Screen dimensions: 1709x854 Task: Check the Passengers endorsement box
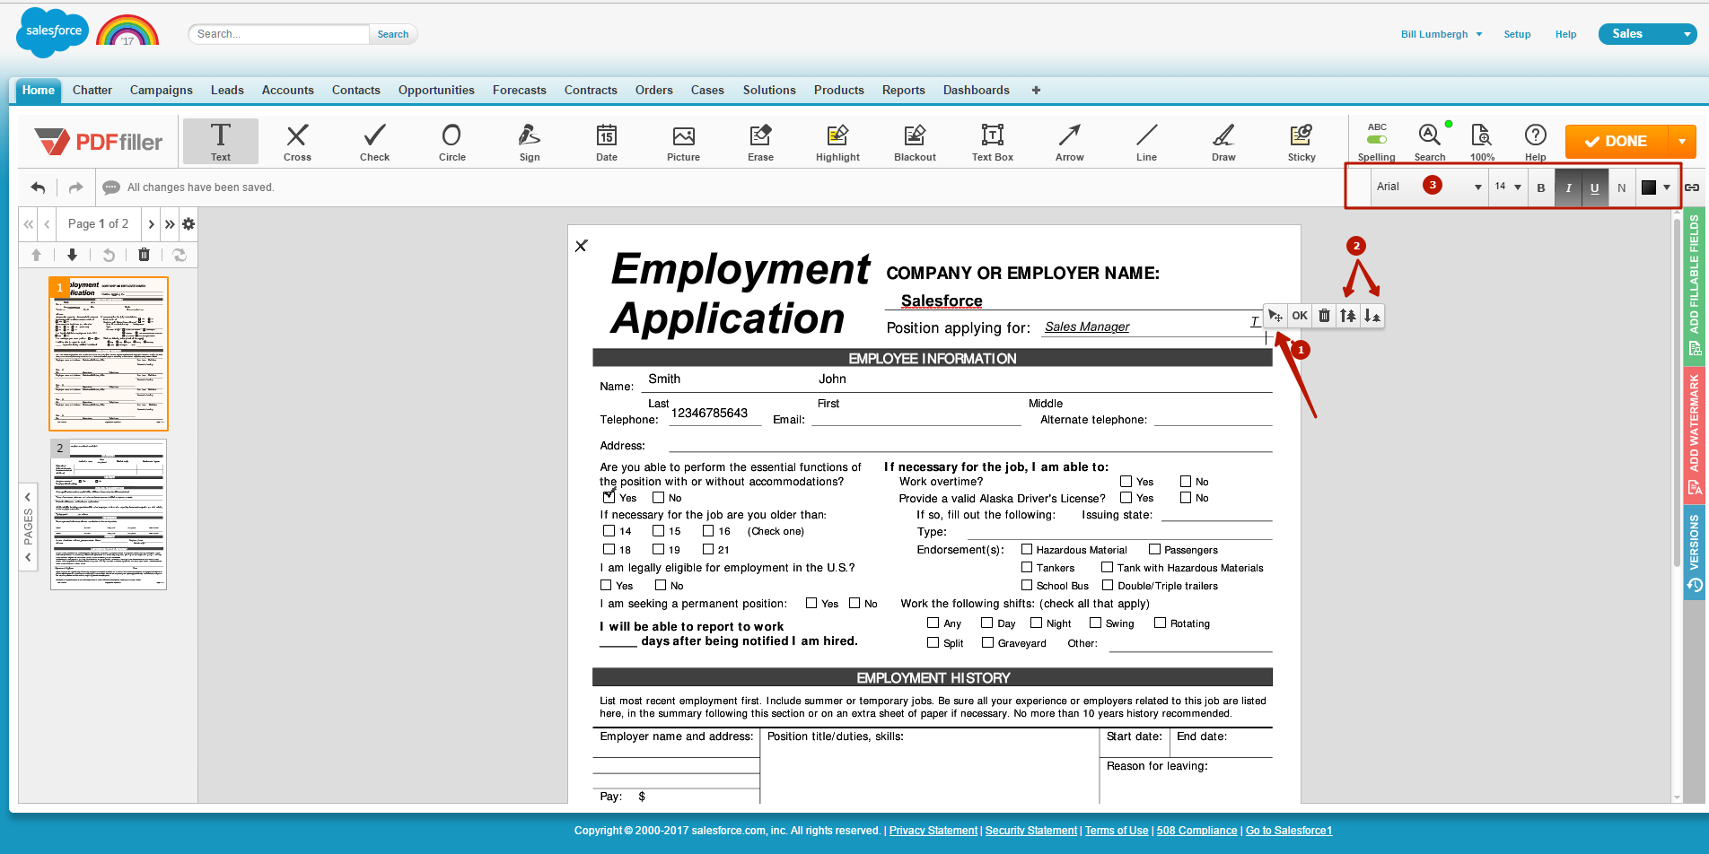1155,549
